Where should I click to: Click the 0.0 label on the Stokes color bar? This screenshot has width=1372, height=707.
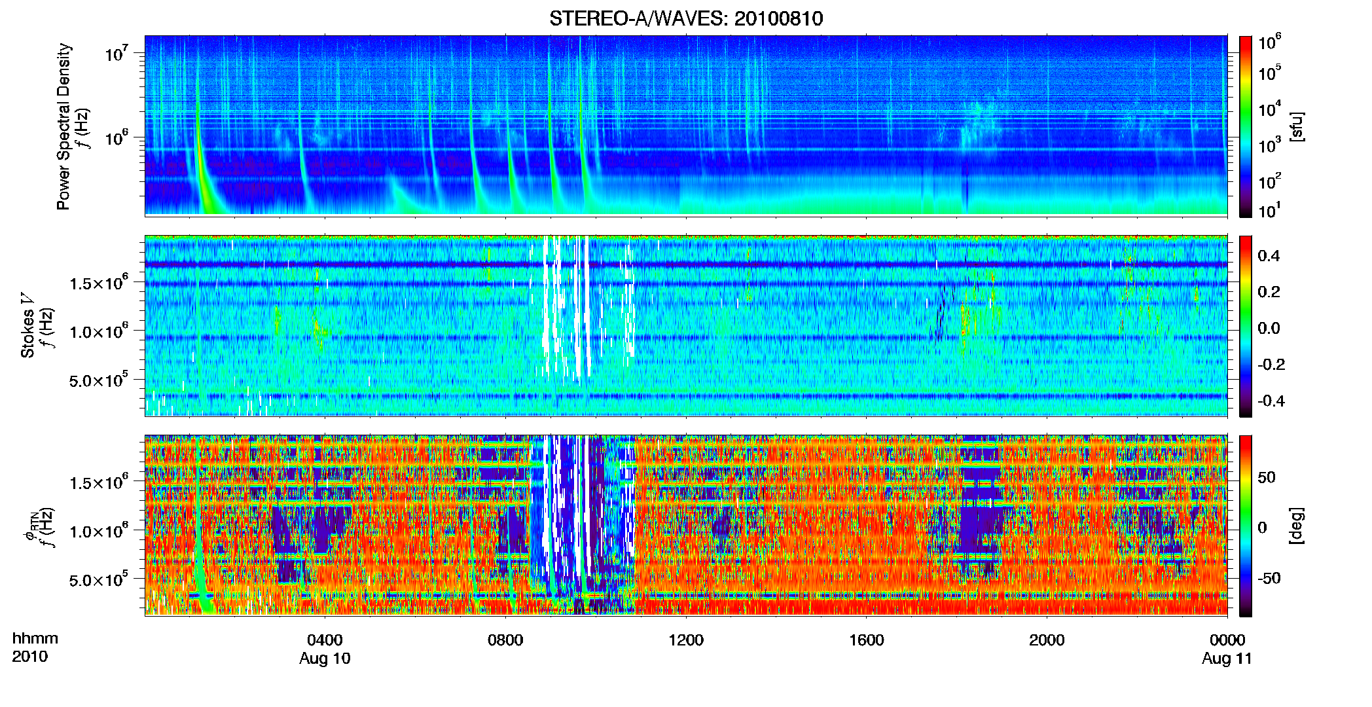1269,327
